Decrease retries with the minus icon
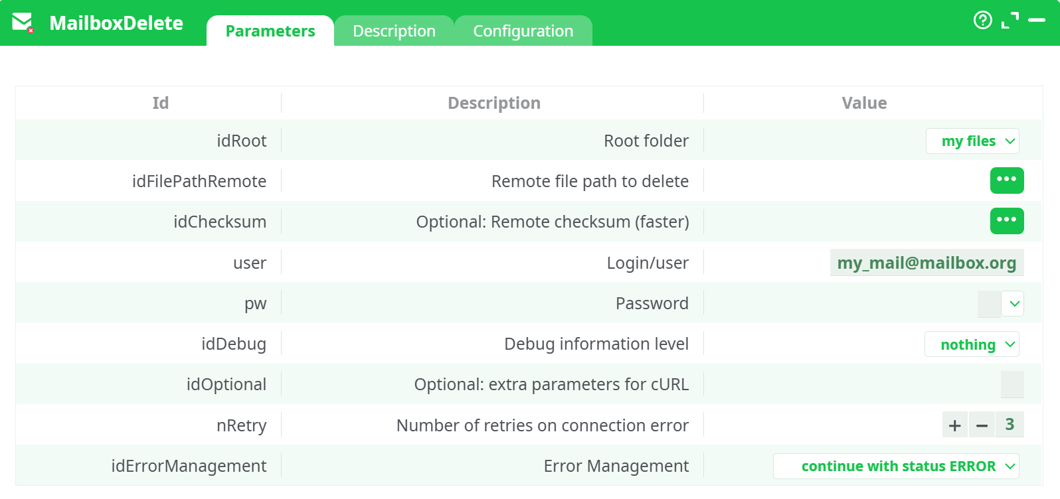This screenshot has height=499, width=1060. [x=982, y=425]
